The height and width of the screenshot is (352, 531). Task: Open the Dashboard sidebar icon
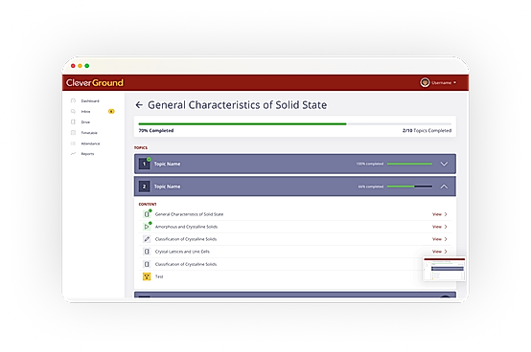pos(73,100)
